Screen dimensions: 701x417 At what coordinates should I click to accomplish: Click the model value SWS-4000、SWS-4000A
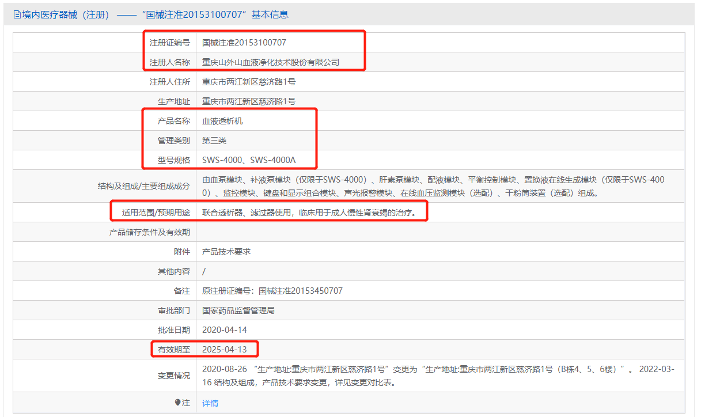pos(249,160)
